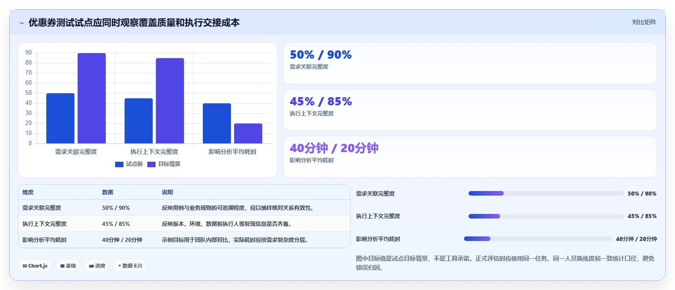Click the 目标情景 bar for 需求关联完整度
The image size is (675, 290).
tap(91, 98)
